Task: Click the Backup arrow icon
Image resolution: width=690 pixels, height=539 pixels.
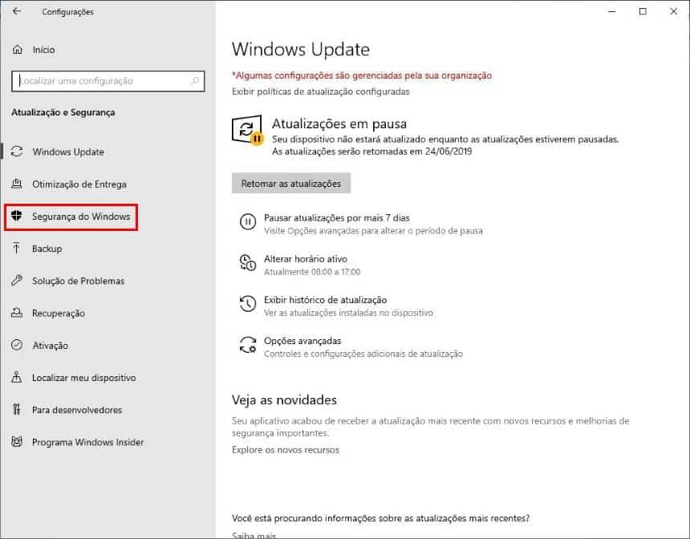Action: [x=17, y=249]
